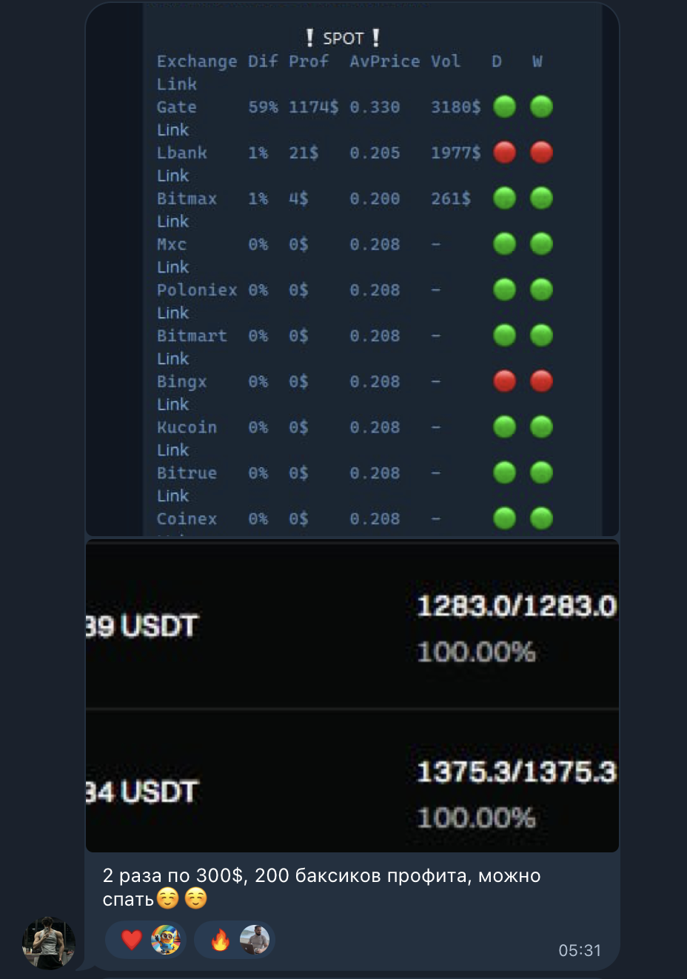Viewport: 687px width, 979px height.
Task: Click the Link text directly above Kucoin
Action: click(172, 404)
